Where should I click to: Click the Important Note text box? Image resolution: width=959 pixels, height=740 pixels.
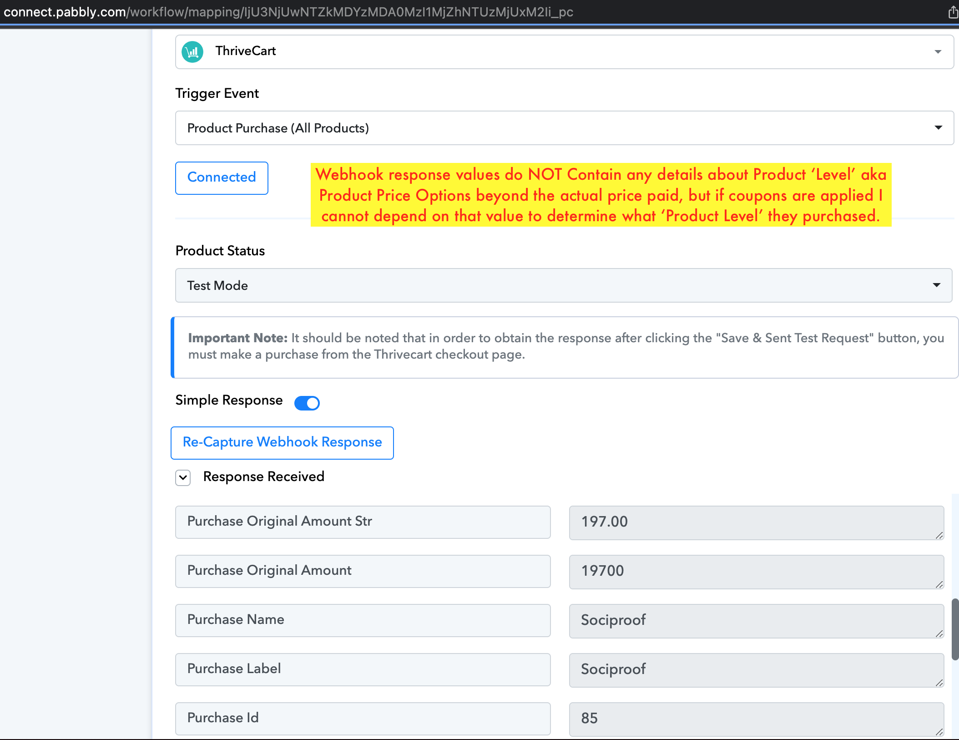point(565,347)
